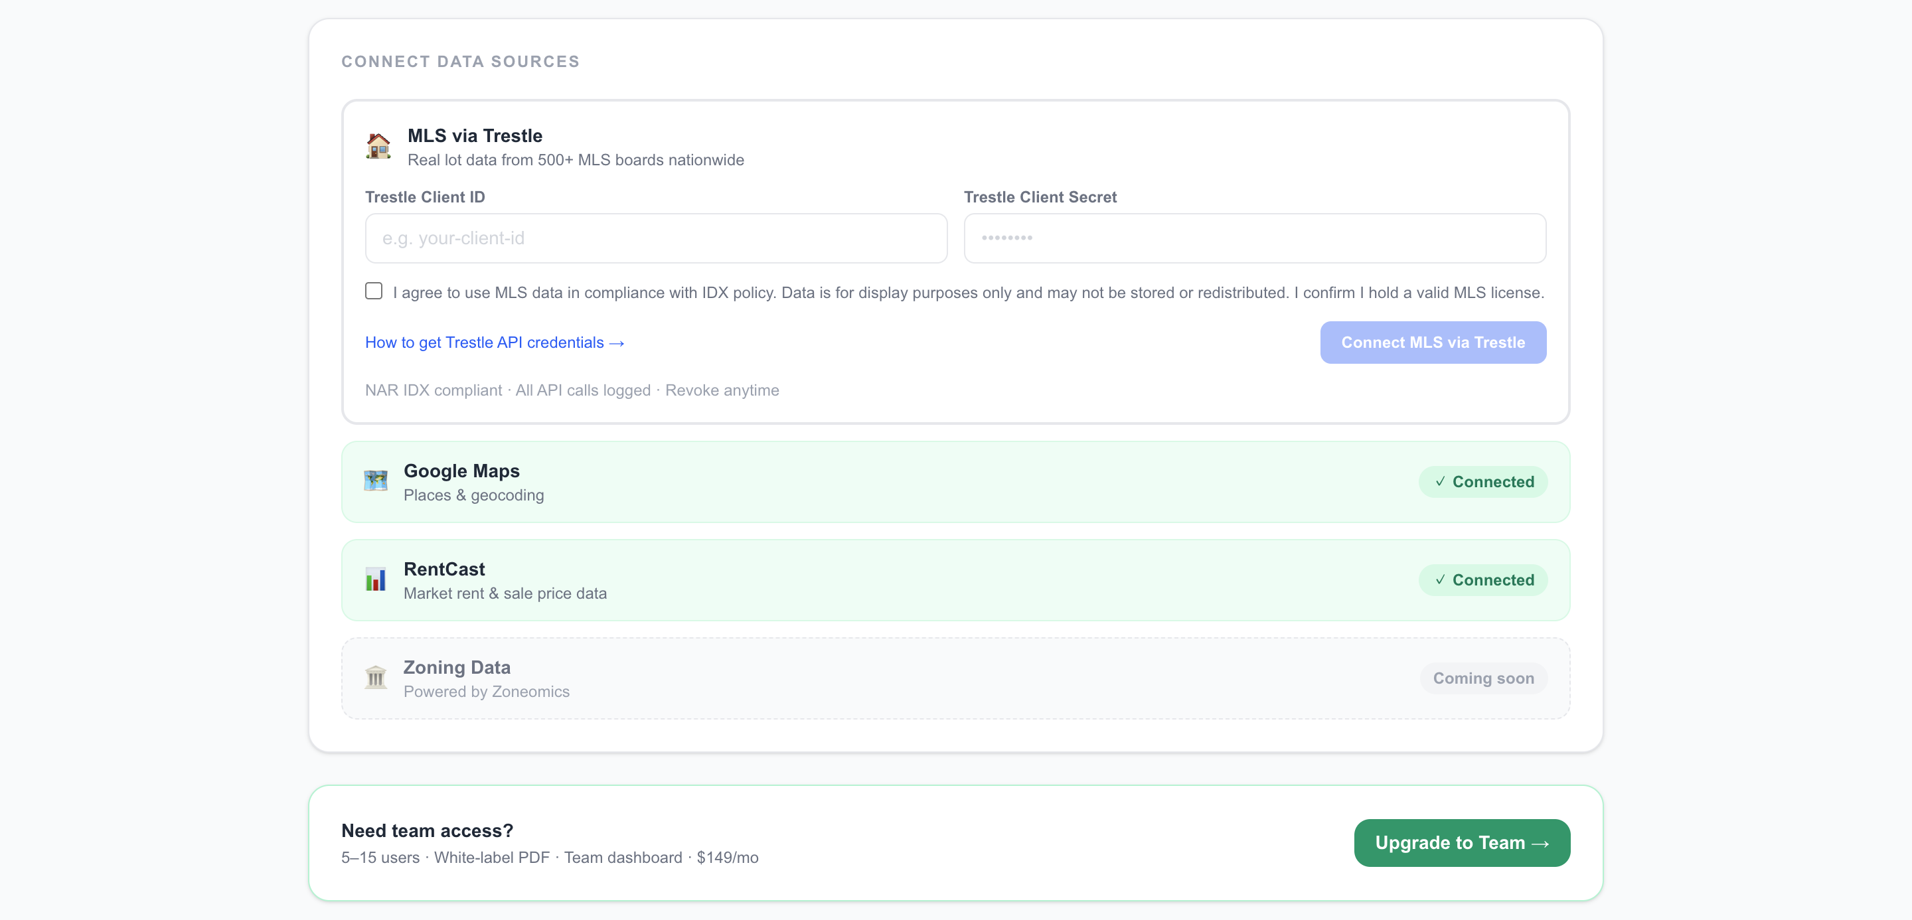The image size is (1912, 920).
Task: Click the Trestle Client ID label
Action: coord(426,197)
